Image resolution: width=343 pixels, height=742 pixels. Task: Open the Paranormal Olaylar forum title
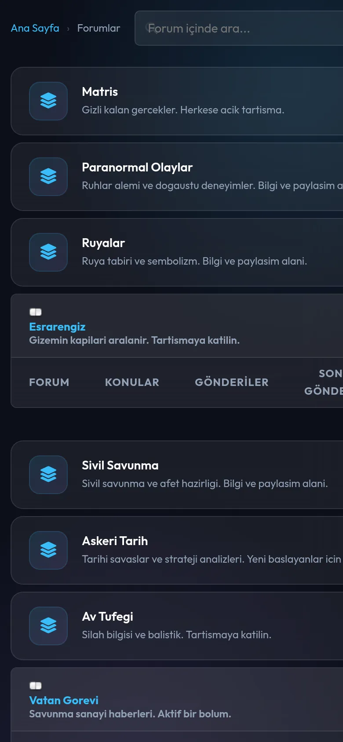[x=137, y=167]
